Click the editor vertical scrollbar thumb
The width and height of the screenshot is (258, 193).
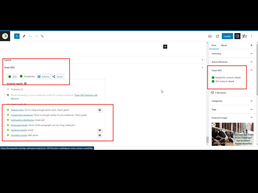click(207, 140)
